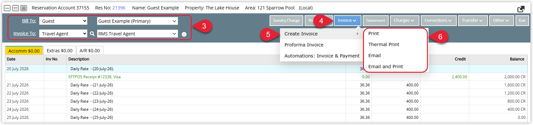Screen dimensions: 533x125
Task: Click the two-line view icon
Action: [x=15, y=8]
